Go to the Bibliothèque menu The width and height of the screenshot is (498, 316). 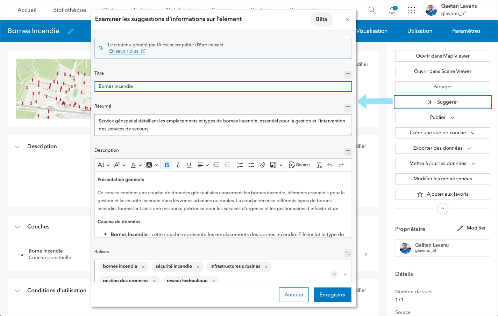tap(70, 10)
